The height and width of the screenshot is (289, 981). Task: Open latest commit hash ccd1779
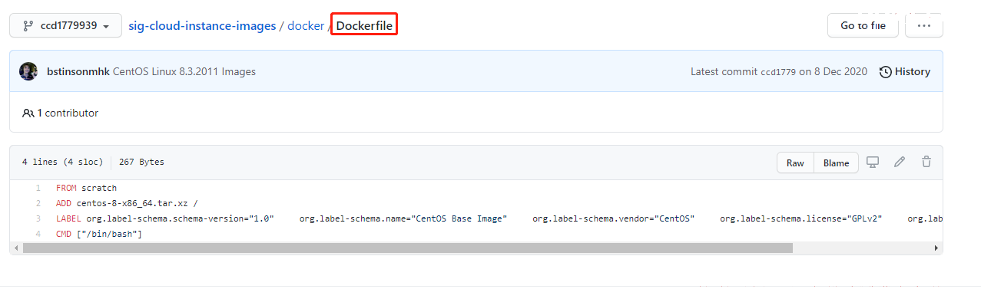tap(777, 72)
